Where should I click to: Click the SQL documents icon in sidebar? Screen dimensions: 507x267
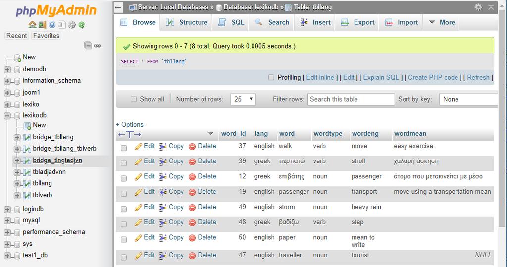62,25
